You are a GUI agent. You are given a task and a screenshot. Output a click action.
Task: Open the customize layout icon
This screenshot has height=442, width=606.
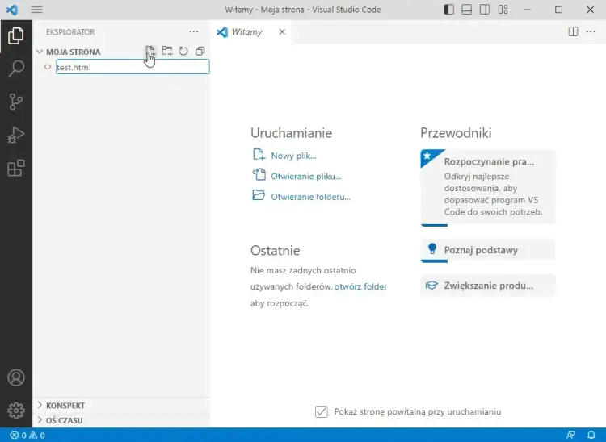pyautogui.click(x=503, y=10)
